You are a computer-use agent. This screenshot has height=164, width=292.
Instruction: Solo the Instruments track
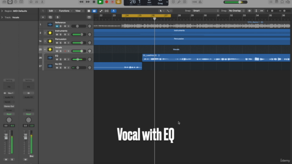[61, 35]
